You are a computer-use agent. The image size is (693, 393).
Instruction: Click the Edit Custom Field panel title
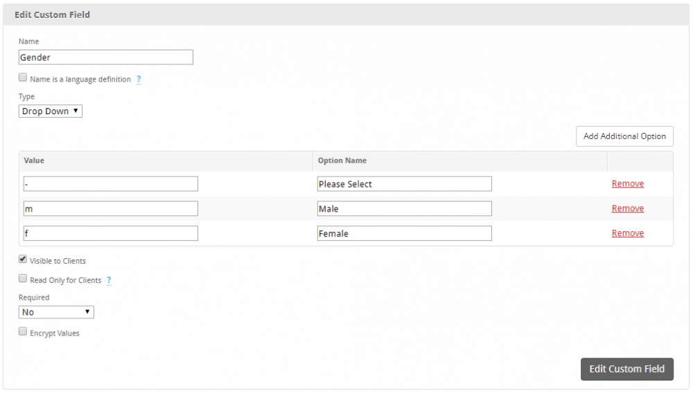point(52,15)
